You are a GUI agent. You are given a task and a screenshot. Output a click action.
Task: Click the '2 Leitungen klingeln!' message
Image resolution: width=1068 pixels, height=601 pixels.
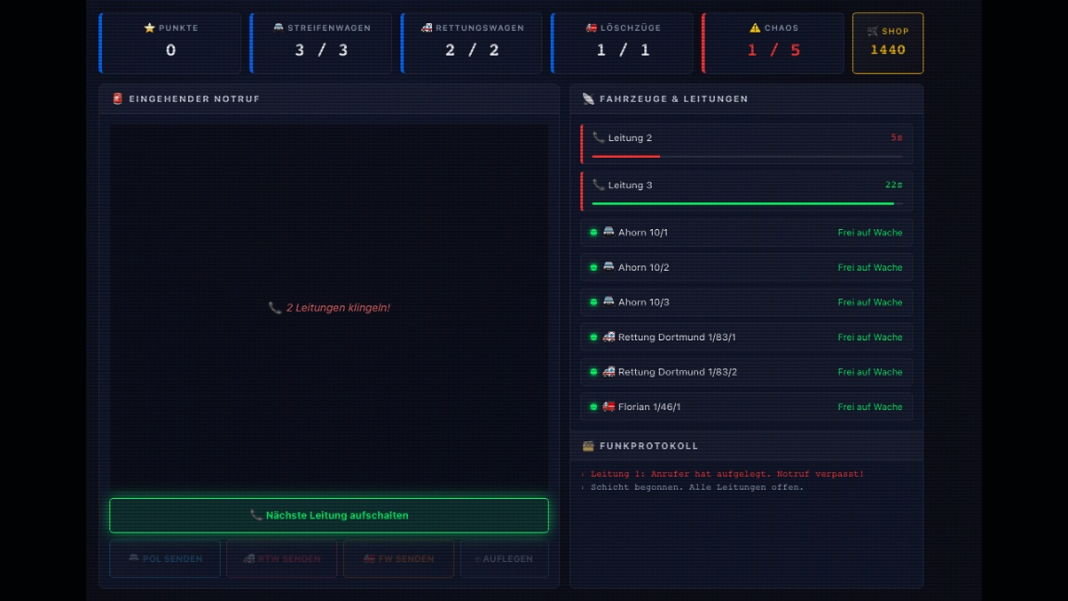coord(330,308)
